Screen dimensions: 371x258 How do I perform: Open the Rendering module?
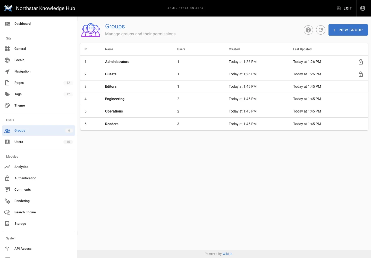pyautogui.click(x=39, y=201)
